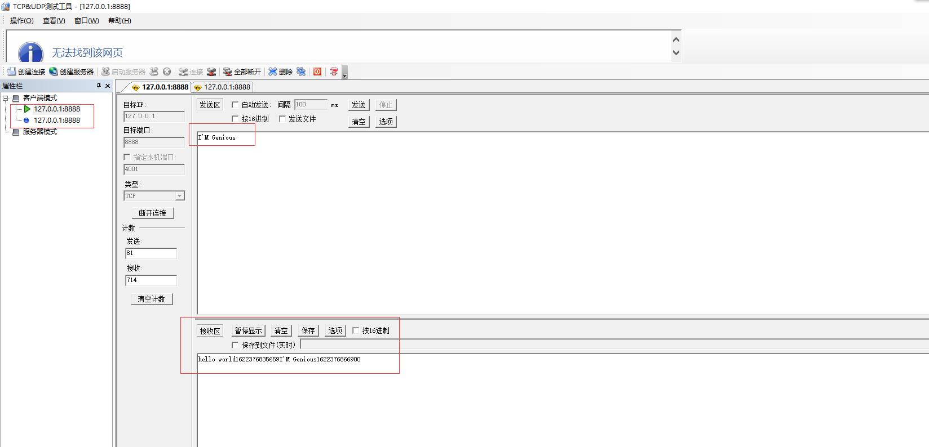Click the 发送 button

click(359, 105)
